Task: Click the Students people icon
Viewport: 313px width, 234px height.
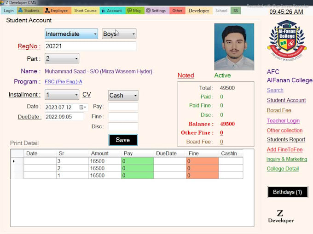Action: (x=20, y=11)
